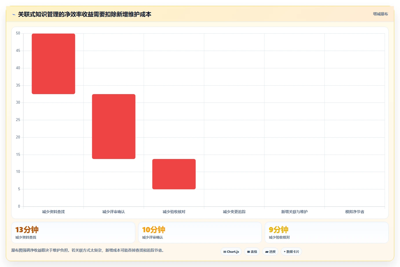Click the y-axis value 50
The image size is (400, 267).
tap(18, 33)
